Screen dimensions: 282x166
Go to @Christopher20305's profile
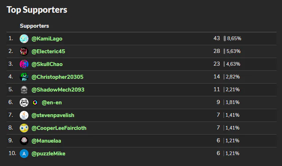tap(57, 77)
